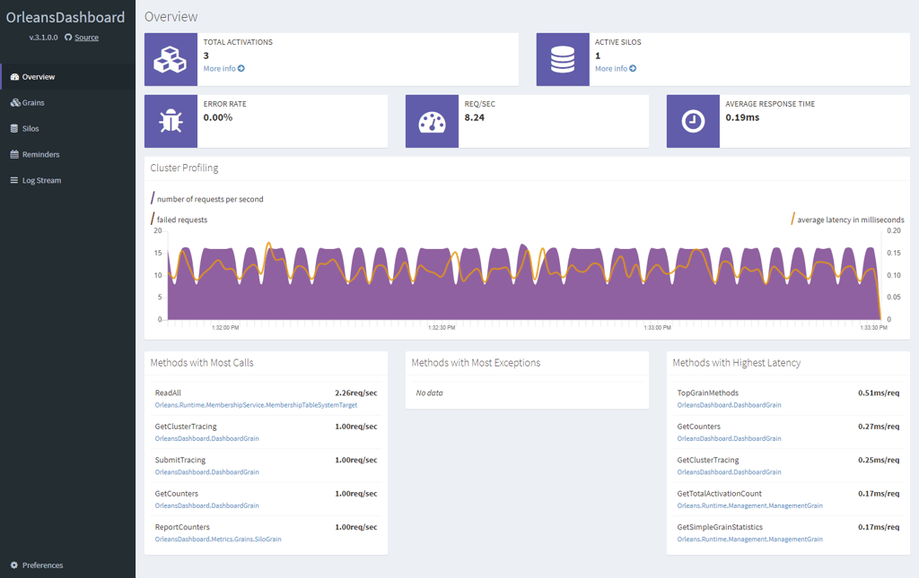Image resolution: width=919 pixels, height=578 pixels.
Task: Click the clock icon on Average Response Time
Action: pos(693,121)
